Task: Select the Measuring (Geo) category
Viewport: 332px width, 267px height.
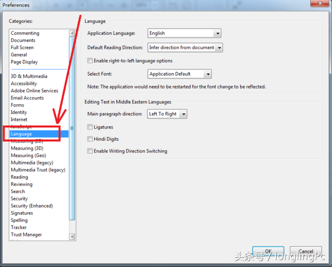Action: (29, 155)
